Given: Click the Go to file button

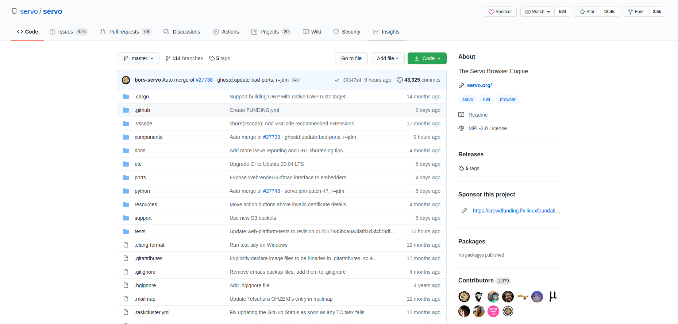Looking at the screenshot, I should 351,58.
